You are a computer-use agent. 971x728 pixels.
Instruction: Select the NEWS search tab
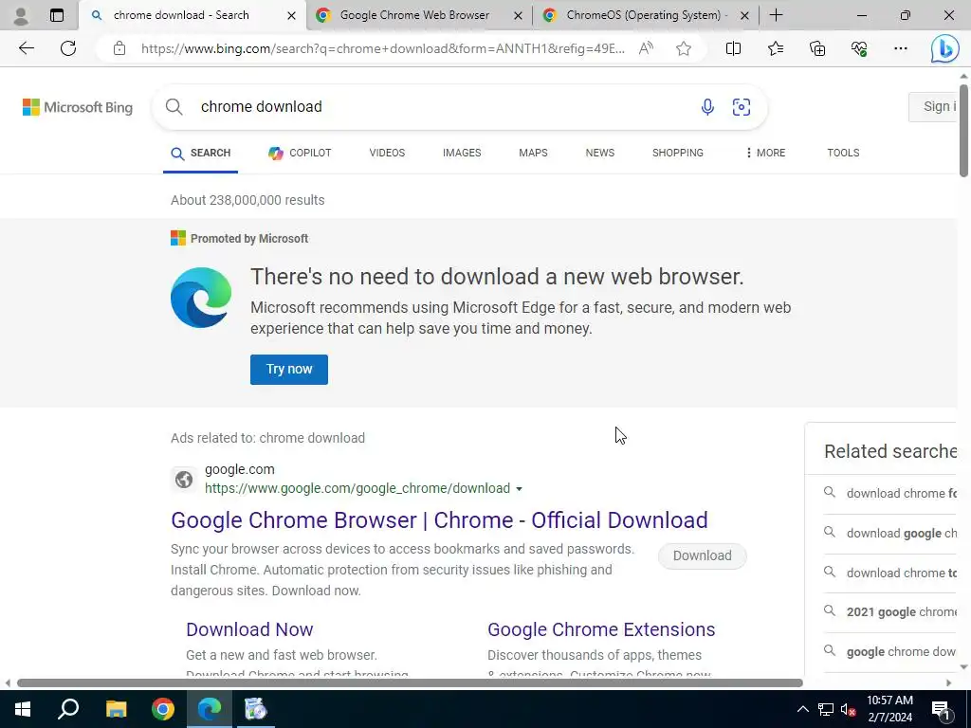(600, 153)
